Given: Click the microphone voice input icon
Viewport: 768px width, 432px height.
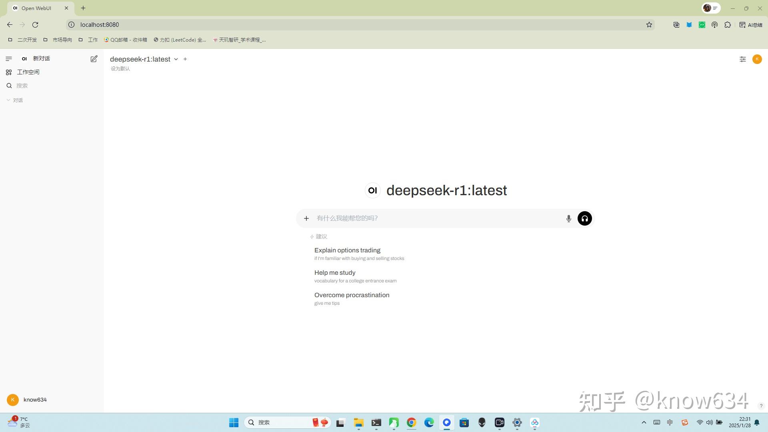Looking at the screenshot, I should [568, 218].
